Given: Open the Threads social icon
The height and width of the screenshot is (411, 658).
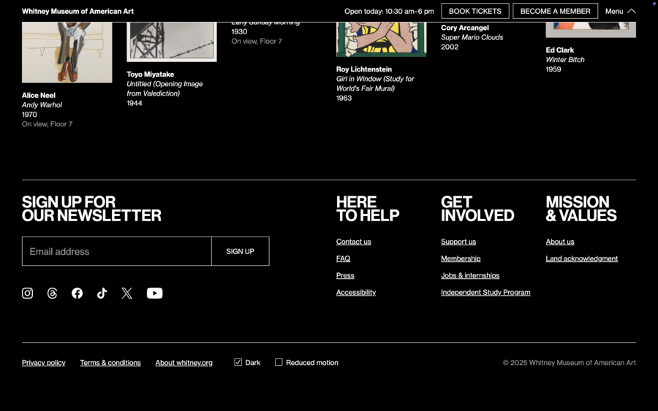Looking at the screenshot, I should click(52, 293).
